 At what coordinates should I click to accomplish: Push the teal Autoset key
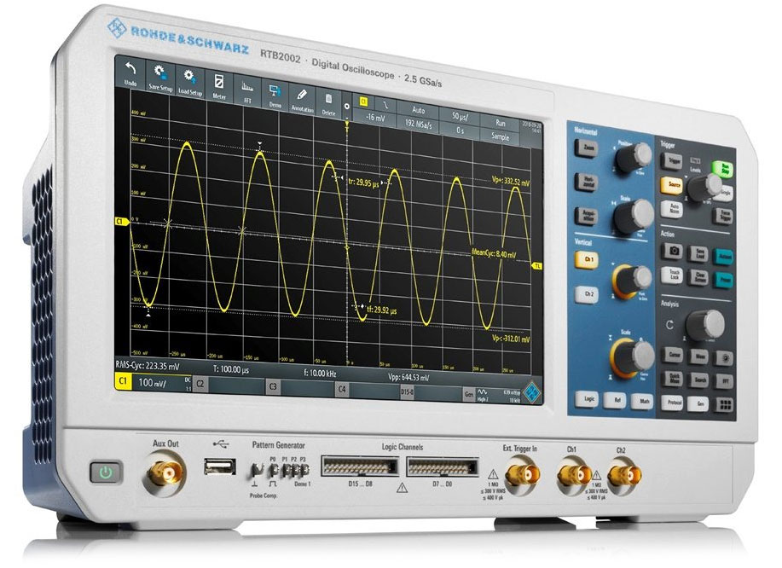[x=724, y=257]
